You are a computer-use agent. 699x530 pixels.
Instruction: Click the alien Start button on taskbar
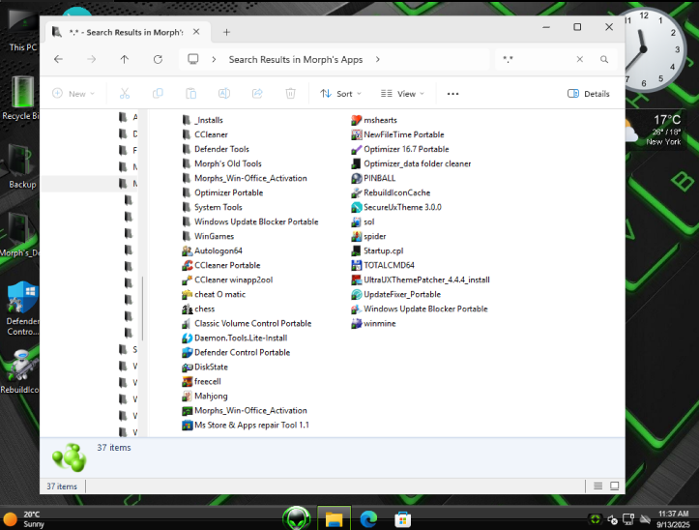pos(297,518)
